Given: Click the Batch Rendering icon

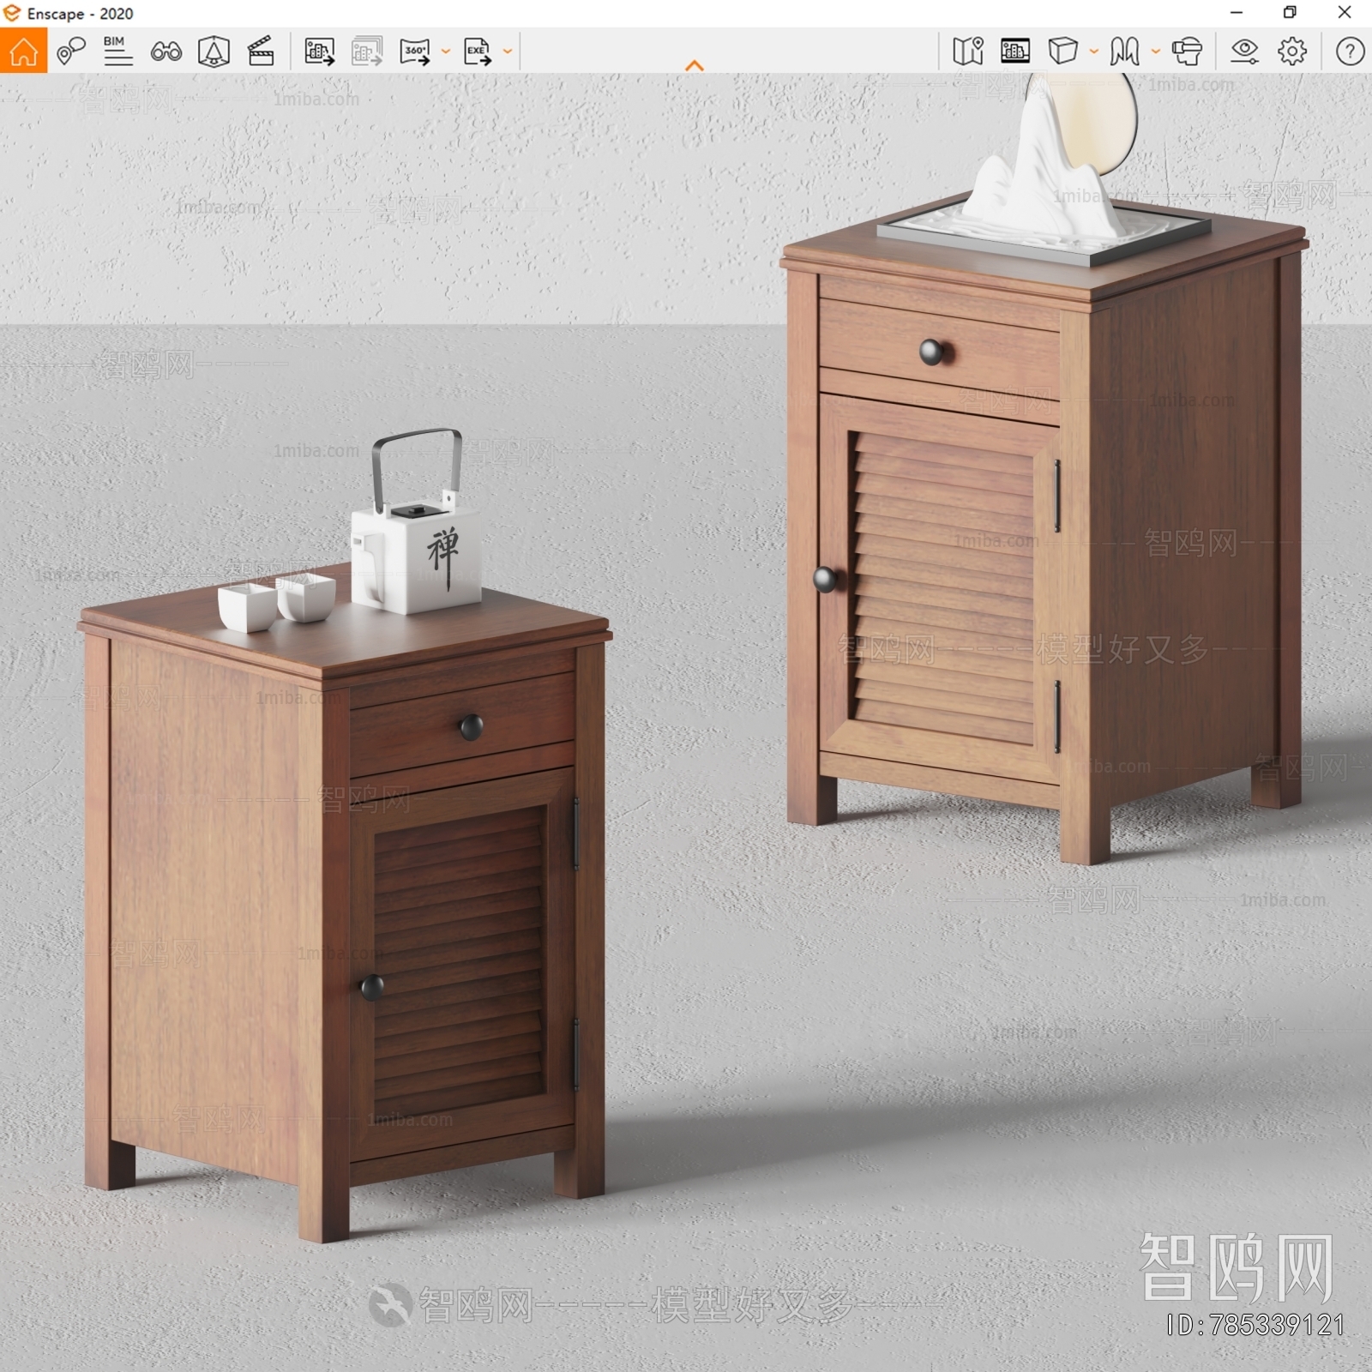Looking at the screenshot, I should (x=367, y=51).
